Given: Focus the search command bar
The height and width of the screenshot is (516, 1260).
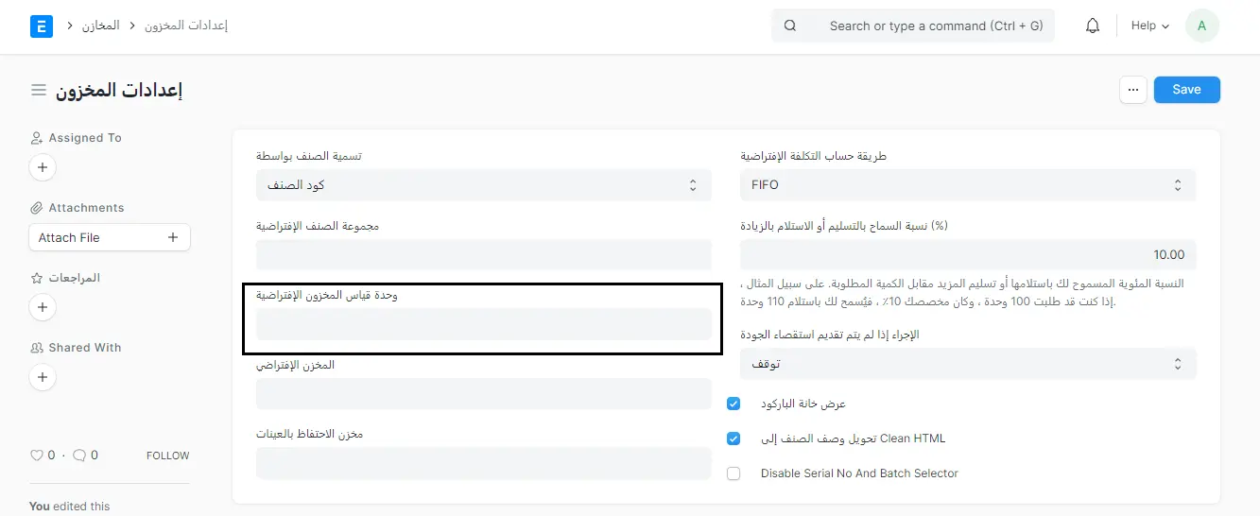Looking at the screenshot, I should coord(913,26).
